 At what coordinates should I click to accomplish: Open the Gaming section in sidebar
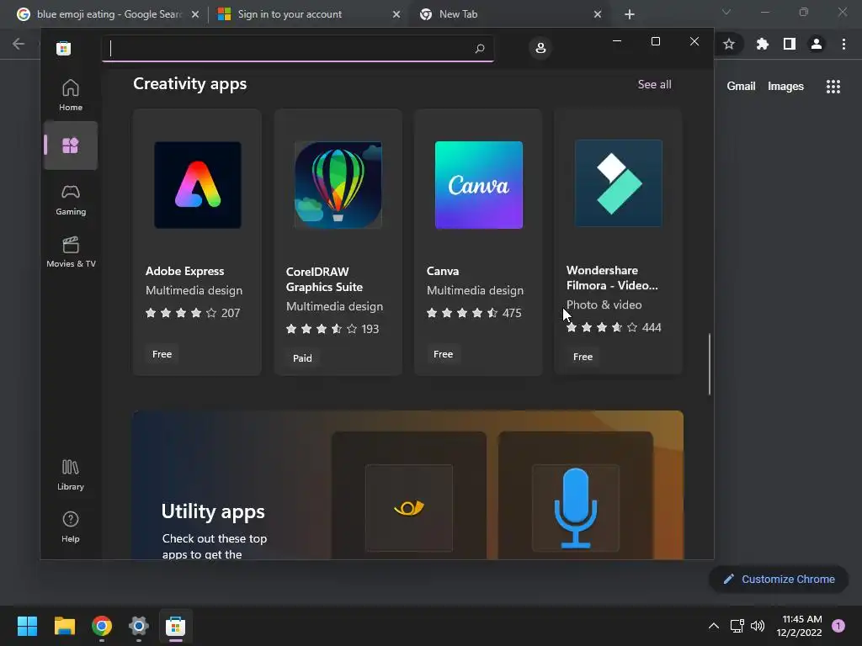pos(71,200)
